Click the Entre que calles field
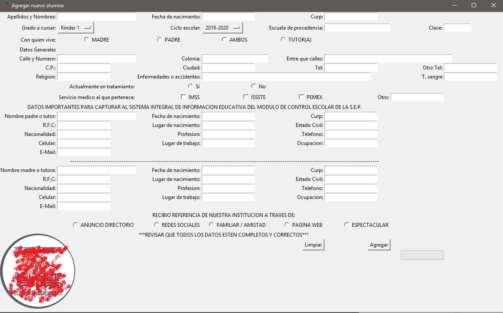The image size is (503, 313). [388, 59]
